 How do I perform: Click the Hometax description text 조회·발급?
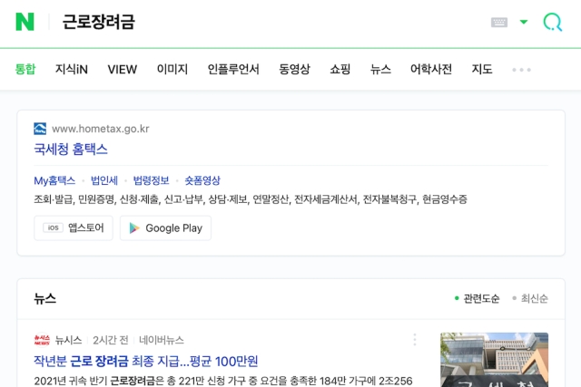click(251, 199)
